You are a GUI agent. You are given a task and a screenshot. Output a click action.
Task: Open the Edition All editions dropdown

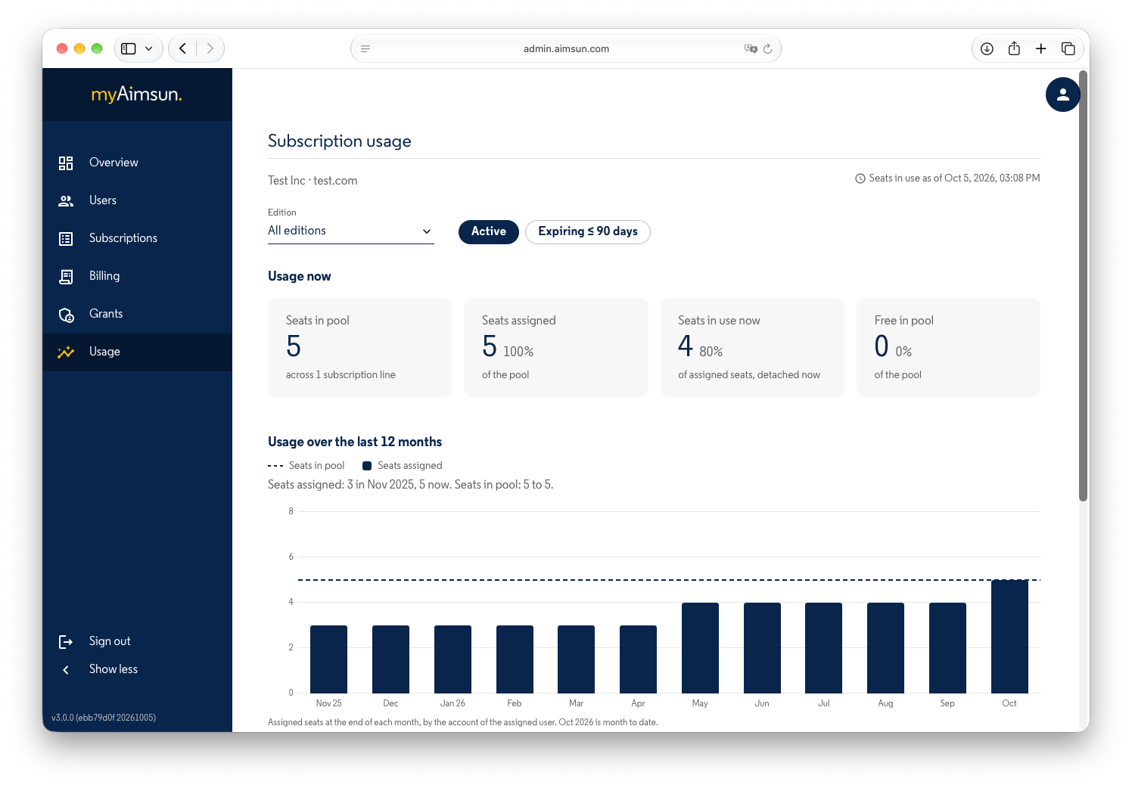350,231
